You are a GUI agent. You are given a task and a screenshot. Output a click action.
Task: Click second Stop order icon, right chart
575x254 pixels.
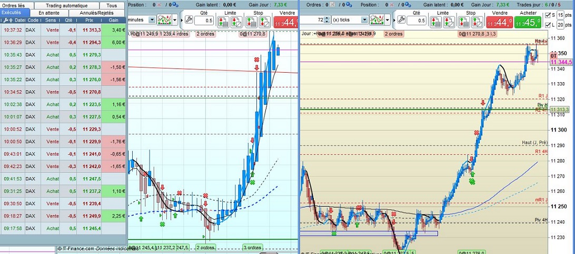point(478,22)
